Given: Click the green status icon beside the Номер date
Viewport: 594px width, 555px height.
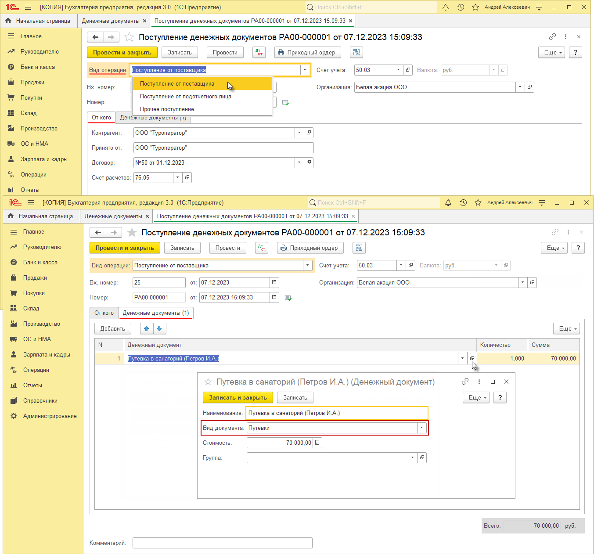Looking at the screenshot, I should click(288, 298).
